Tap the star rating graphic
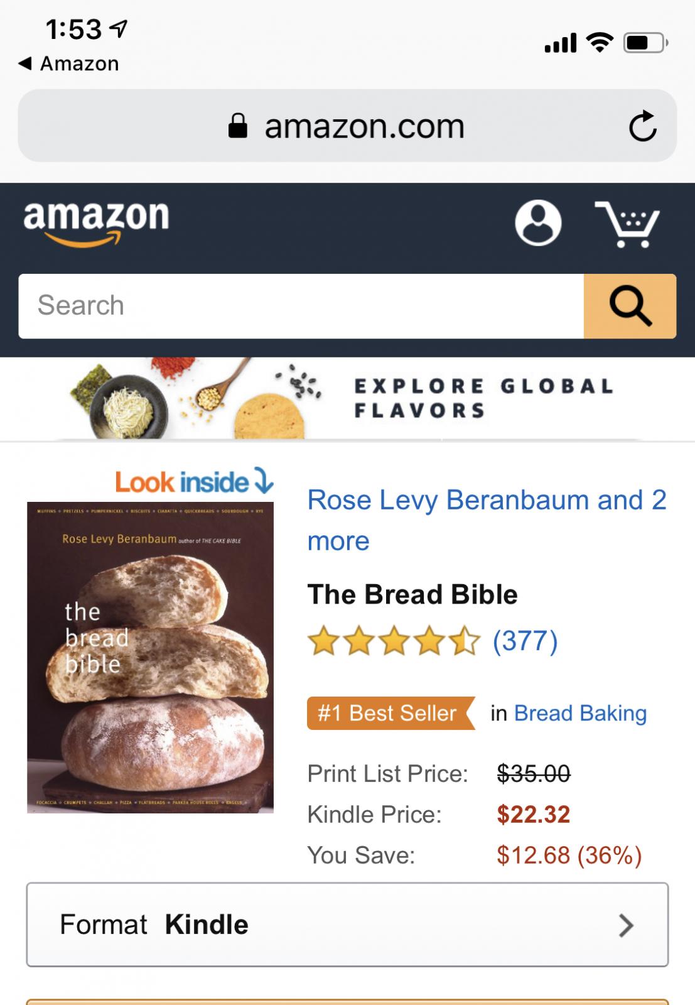Viewport: 695px width, 1005px height. click(x=394, y=641)
